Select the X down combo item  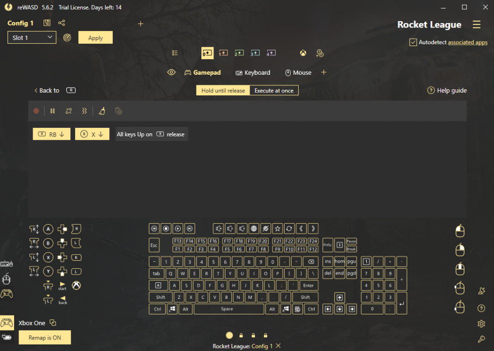coord(92,134)
